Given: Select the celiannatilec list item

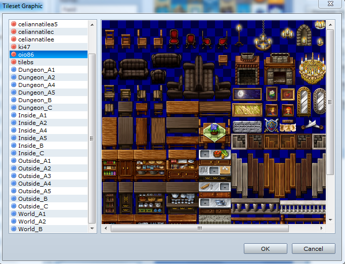Looking at the screenshot, I should coord(49,32).
